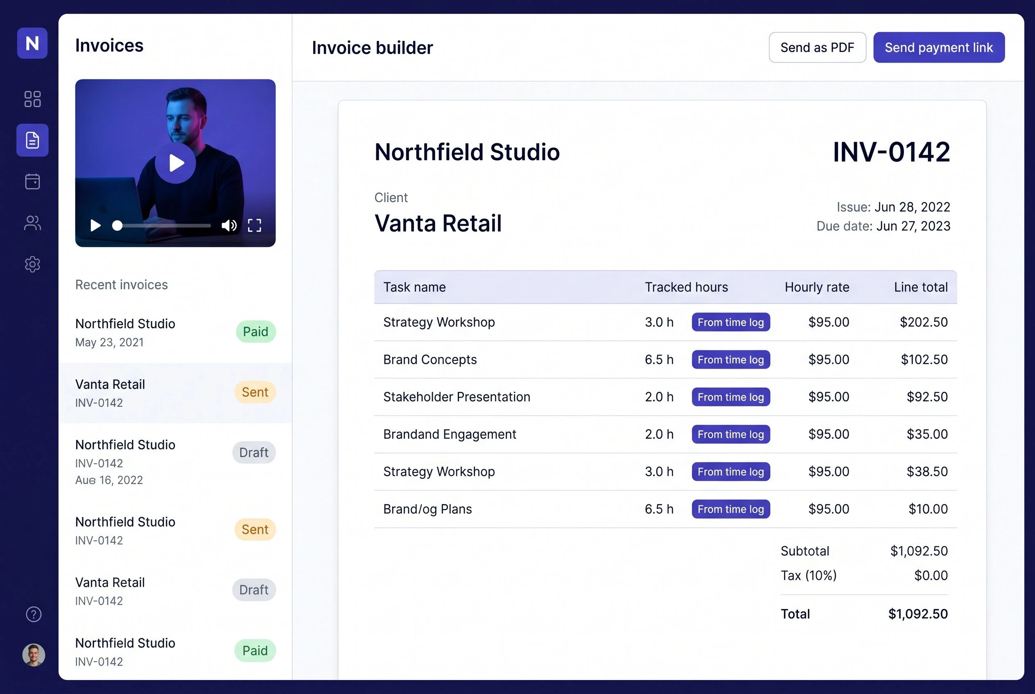Image resolution: width=1035 pixels, height=694 pixels.
Task: Mute the video with speaker icon
Action: click(x=229, y=225)
